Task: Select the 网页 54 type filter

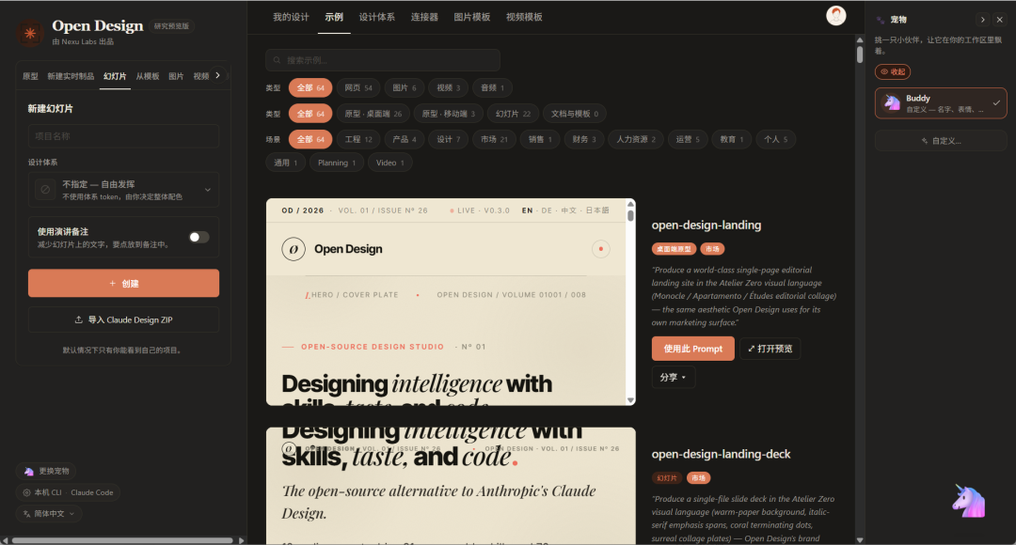Action: (x=358, y=88)
